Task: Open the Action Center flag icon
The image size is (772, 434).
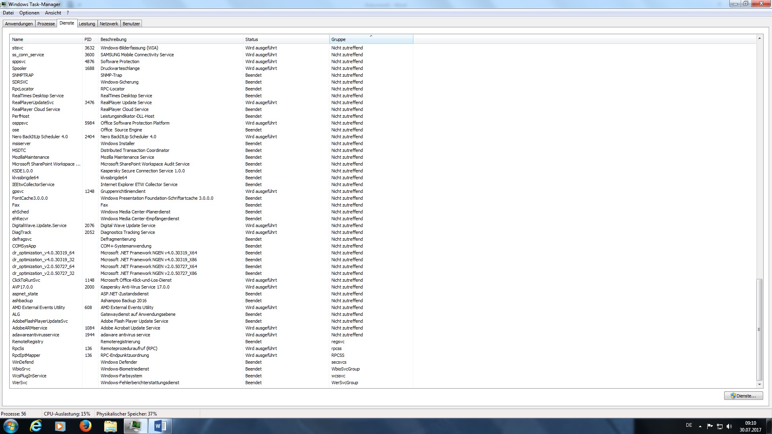Action: click(x=710, y=426)
